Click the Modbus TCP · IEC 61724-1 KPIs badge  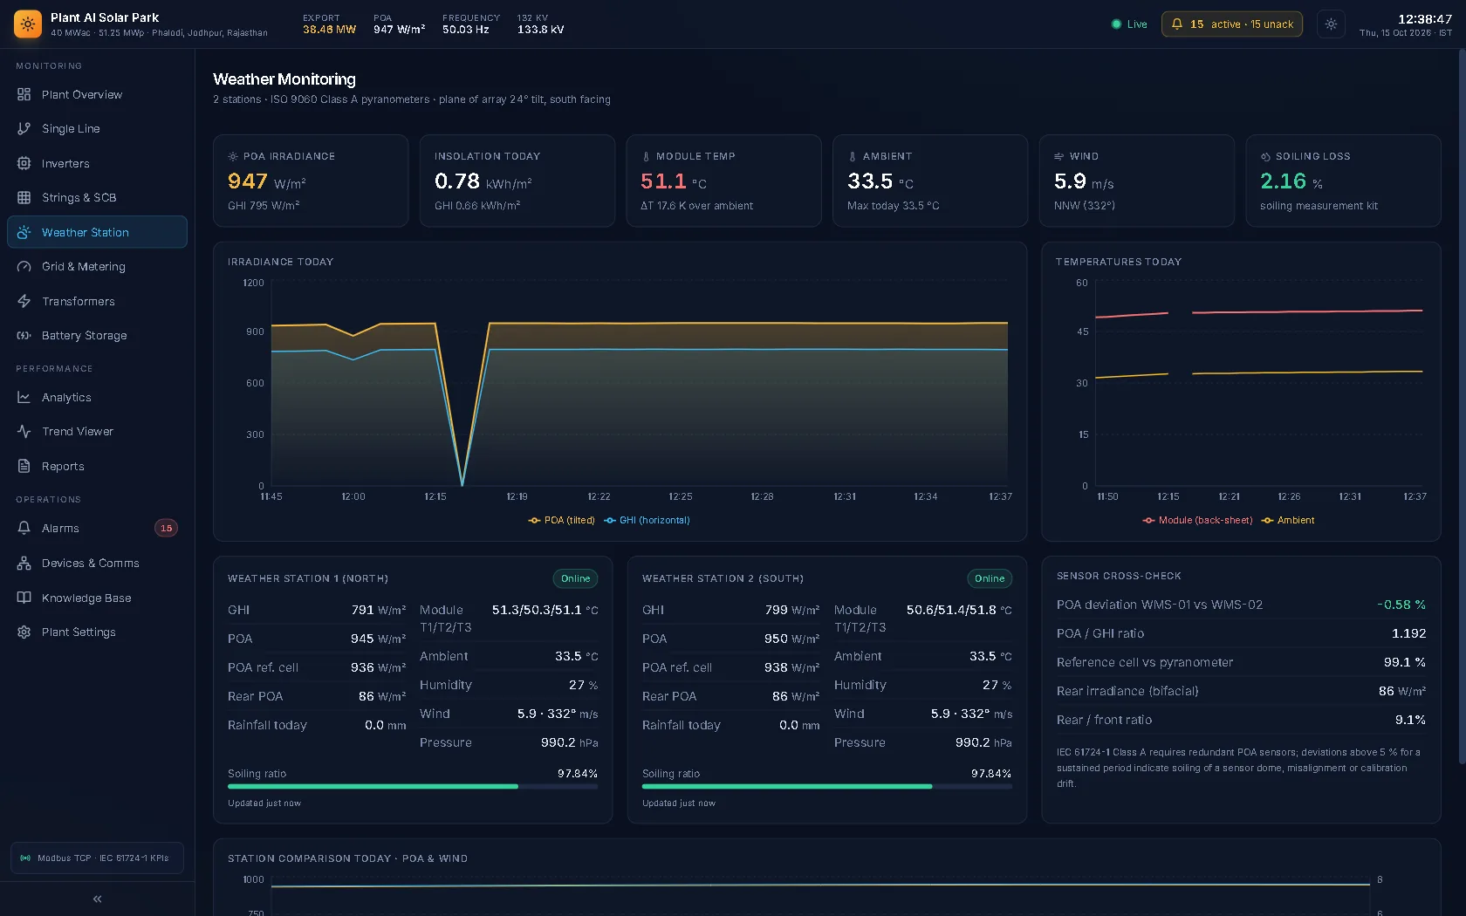(x=97, y=858)
